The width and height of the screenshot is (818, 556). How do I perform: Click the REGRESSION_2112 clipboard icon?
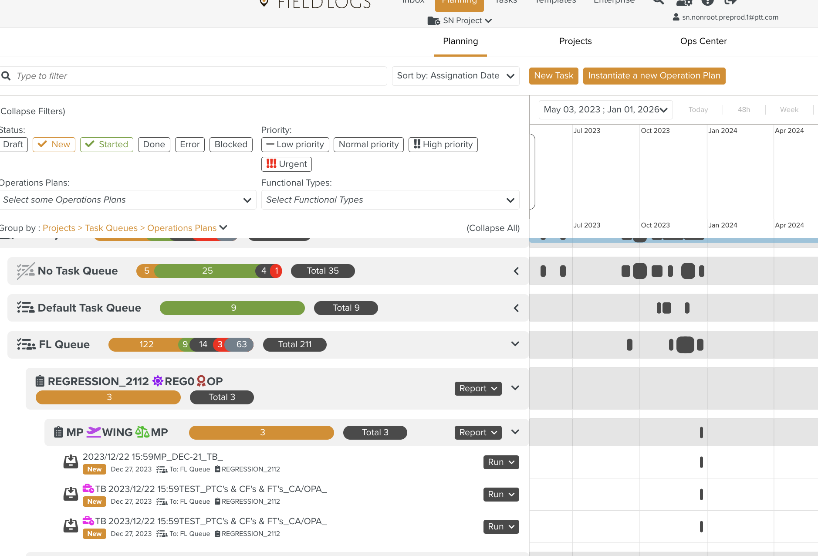tap(40, 381)
